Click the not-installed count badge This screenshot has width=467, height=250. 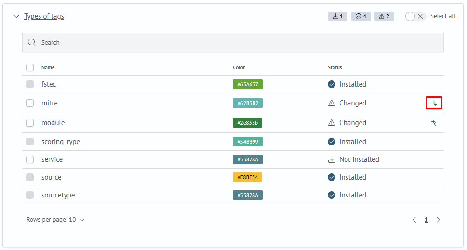pyautogui.click(x=337, y=16)
